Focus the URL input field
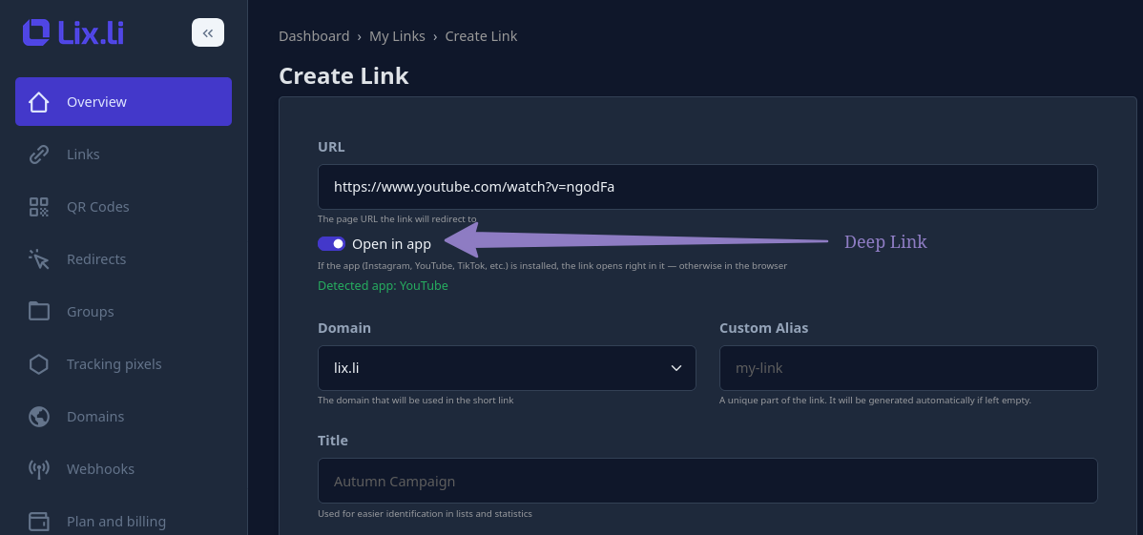1143x535 pixels. [x=708, y=187]
